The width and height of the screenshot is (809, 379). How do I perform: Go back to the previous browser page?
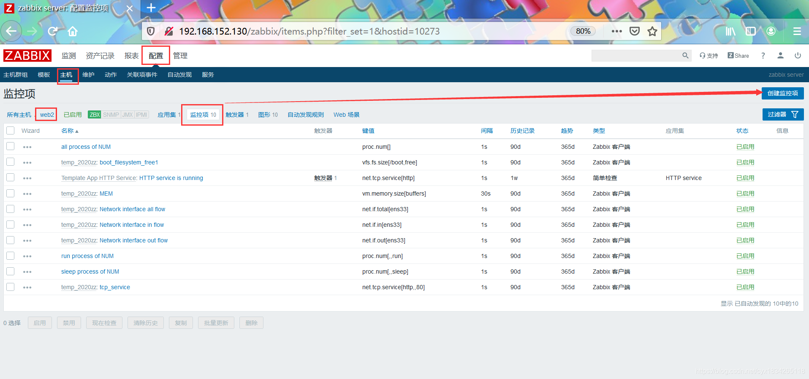11,31
